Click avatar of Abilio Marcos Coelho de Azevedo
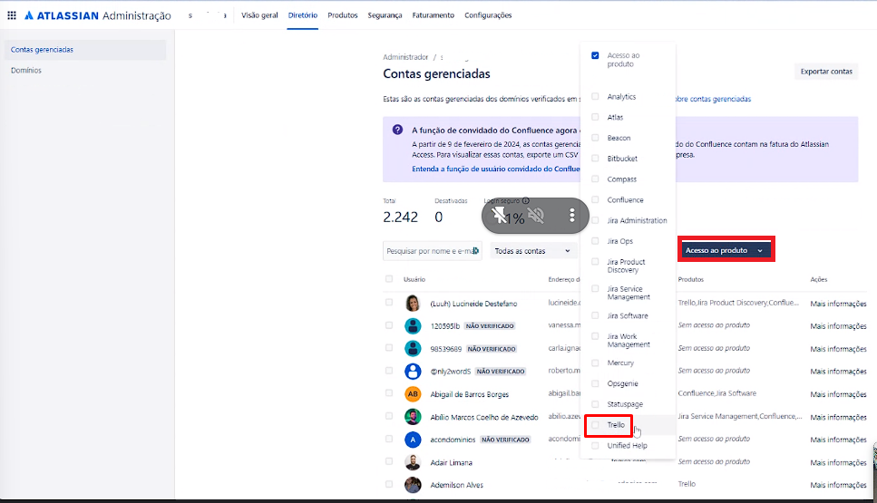This screenshot has width=877, height=503. 413,417
